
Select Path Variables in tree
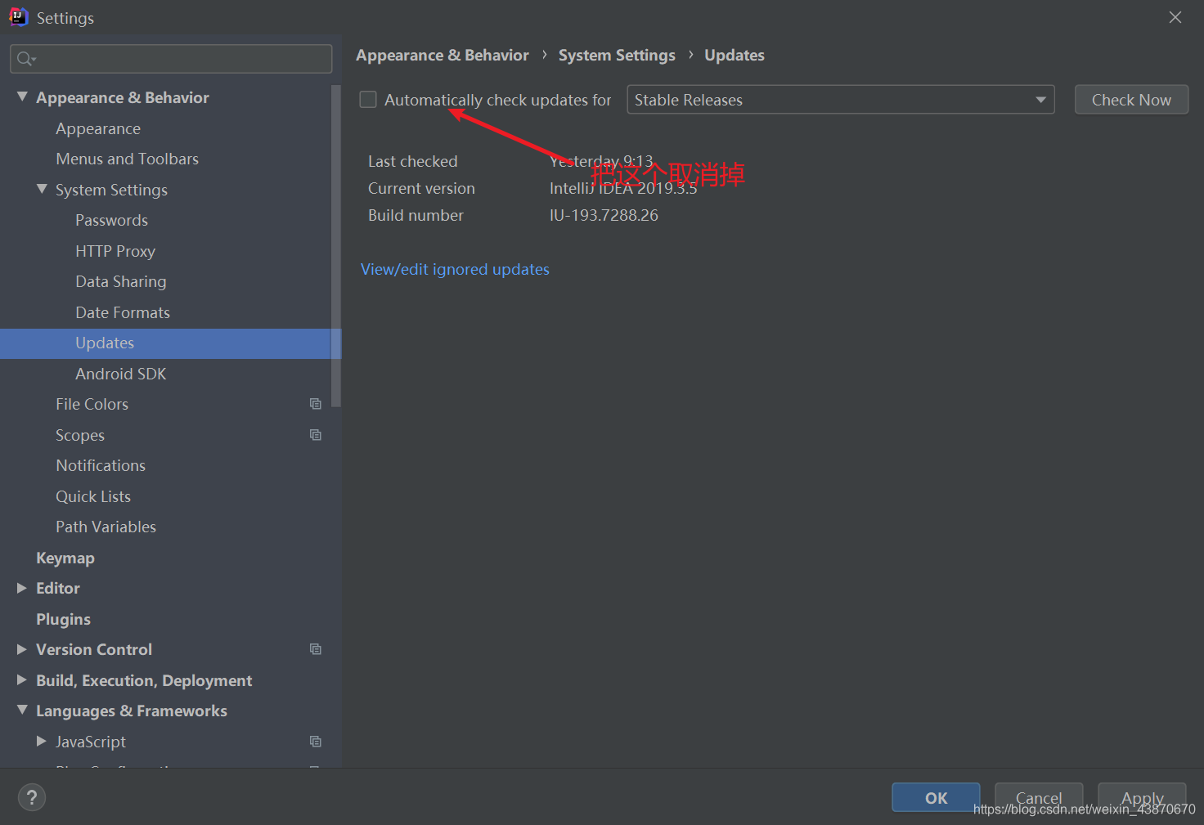tap(106, 527)
